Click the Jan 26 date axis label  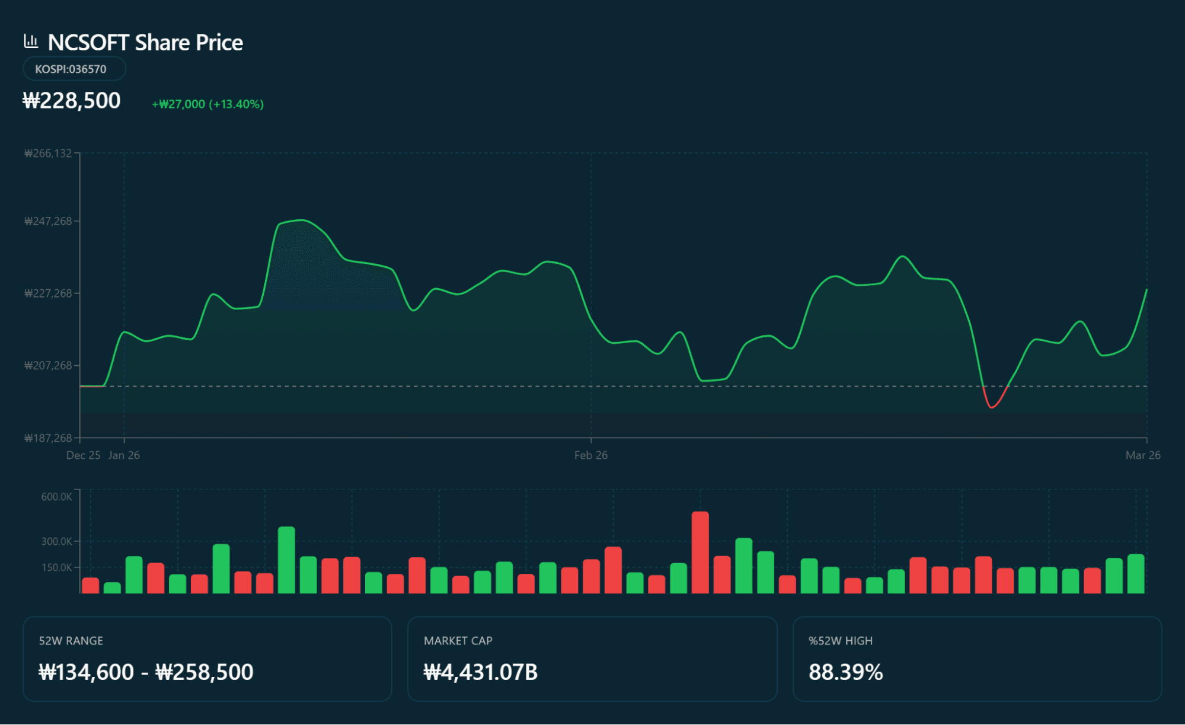pos(124,455)
